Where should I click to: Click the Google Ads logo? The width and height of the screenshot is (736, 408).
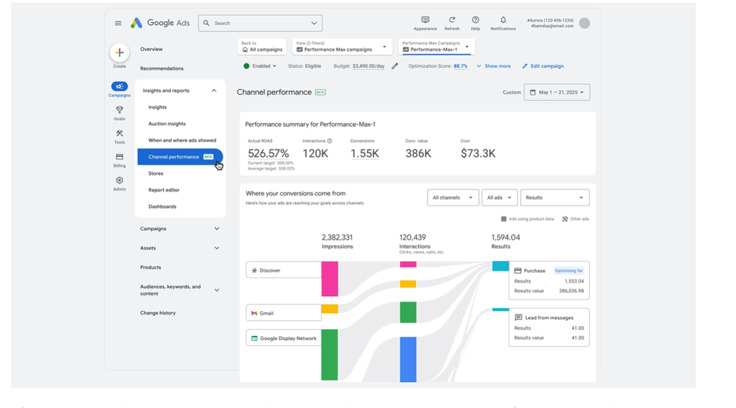point(160,23)
